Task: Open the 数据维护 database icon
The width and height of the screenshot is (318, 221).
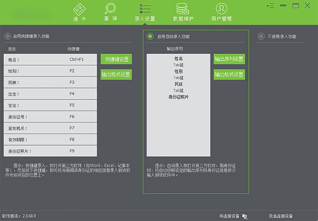Action: (183, 9)
